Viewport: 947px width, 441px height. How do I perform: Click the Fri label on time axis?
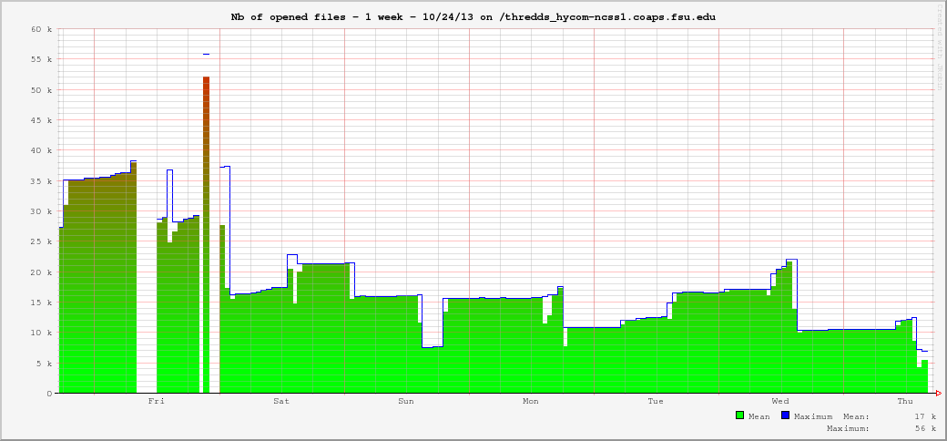(157, 401)
